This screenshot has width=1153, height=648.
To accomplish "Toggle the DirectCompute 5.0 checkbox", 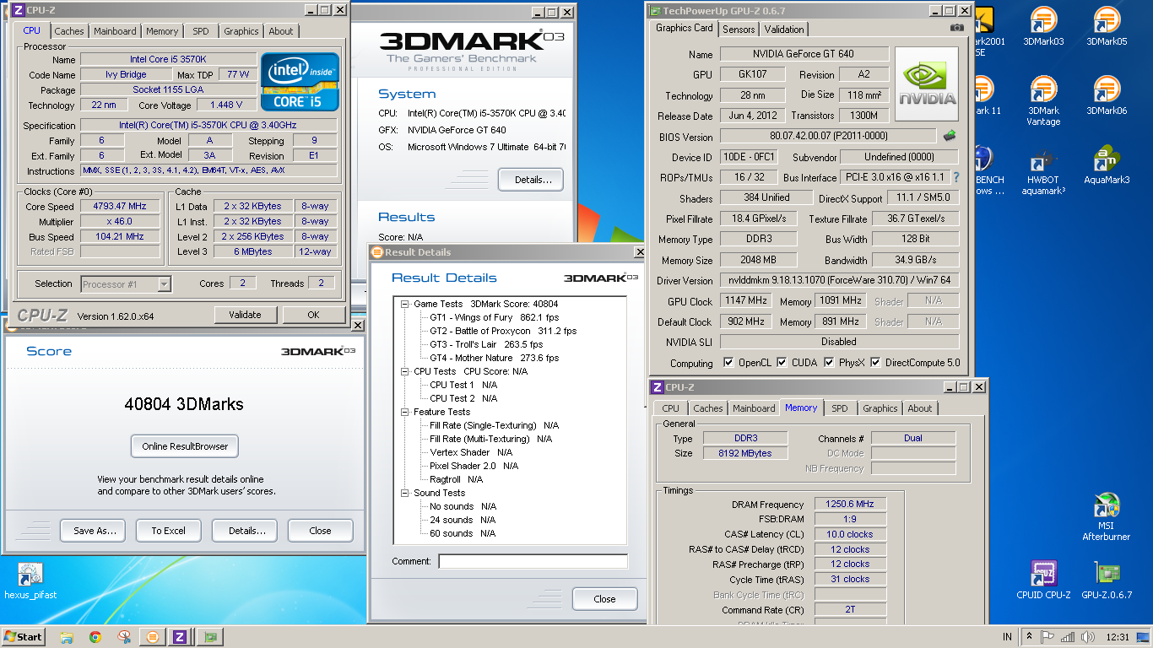I will [876, 363].
